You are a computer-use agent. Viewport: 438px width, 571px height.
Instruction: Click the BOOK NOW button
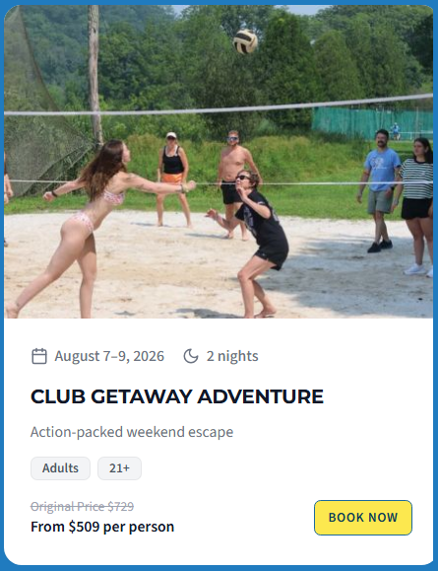pyautogui.click(x=363, y=518)
